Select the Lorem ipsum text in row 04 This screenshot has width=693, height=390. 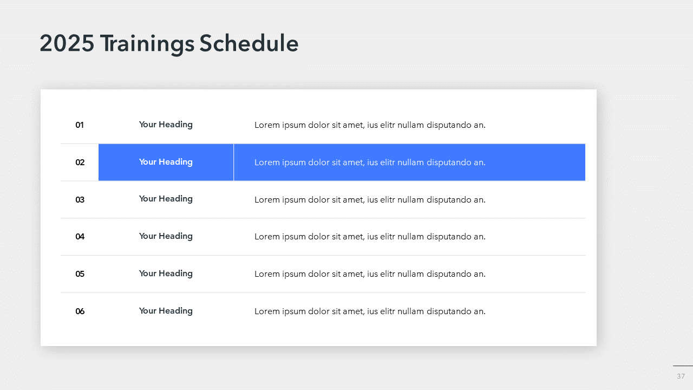(370, 237)
